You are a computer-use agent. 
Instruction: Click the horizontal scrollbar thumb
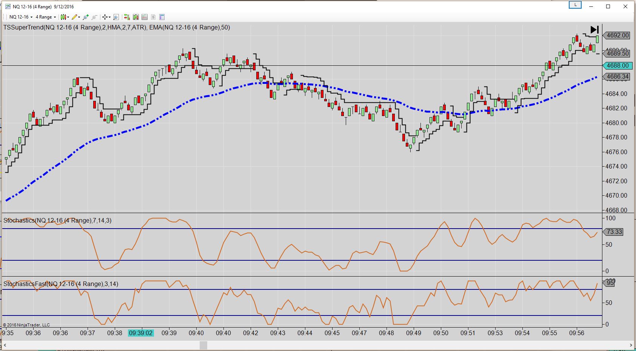pos(203,345)
